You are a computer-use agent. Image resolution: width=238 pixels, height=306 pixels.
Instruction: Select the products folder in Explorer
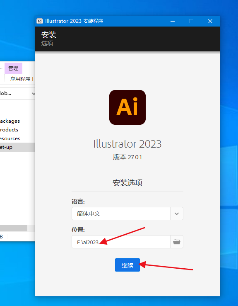pos(9,130)
